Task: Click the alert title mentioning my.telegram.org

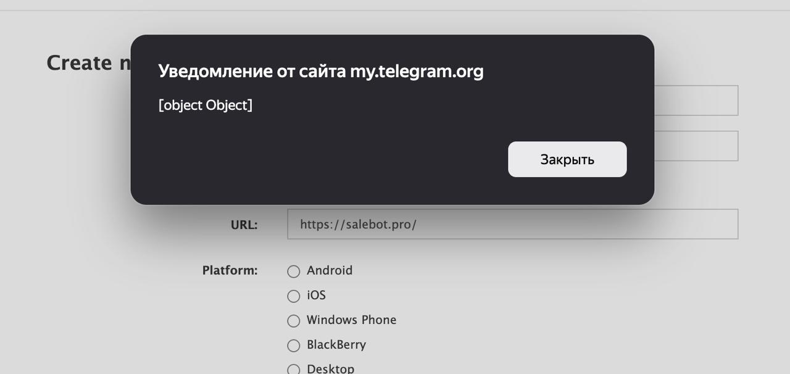Action: pos(321,72)
